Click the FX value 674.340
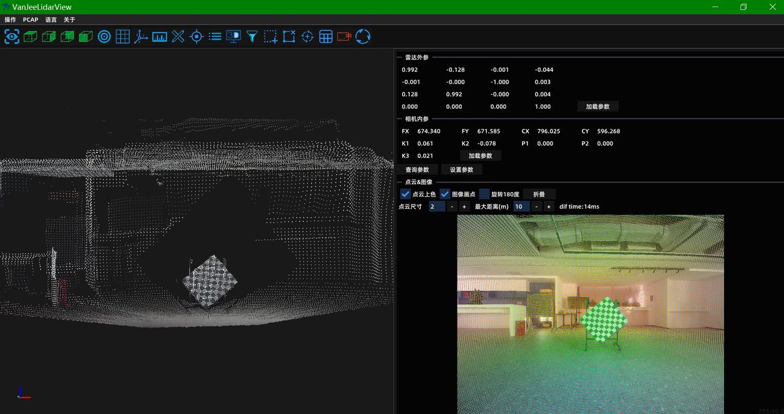This screenshot has height=414, width=784. pyautogui.click(x=429, y=131)
